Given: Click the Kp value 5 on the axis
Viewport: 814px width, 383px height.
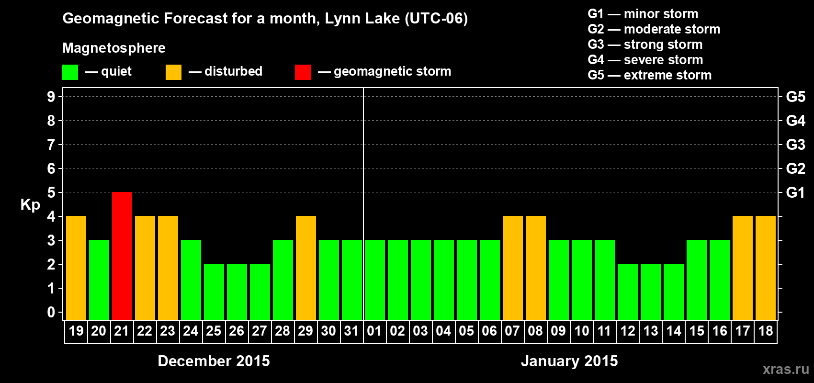Looking at the screenshot, I should pos(51,192).
